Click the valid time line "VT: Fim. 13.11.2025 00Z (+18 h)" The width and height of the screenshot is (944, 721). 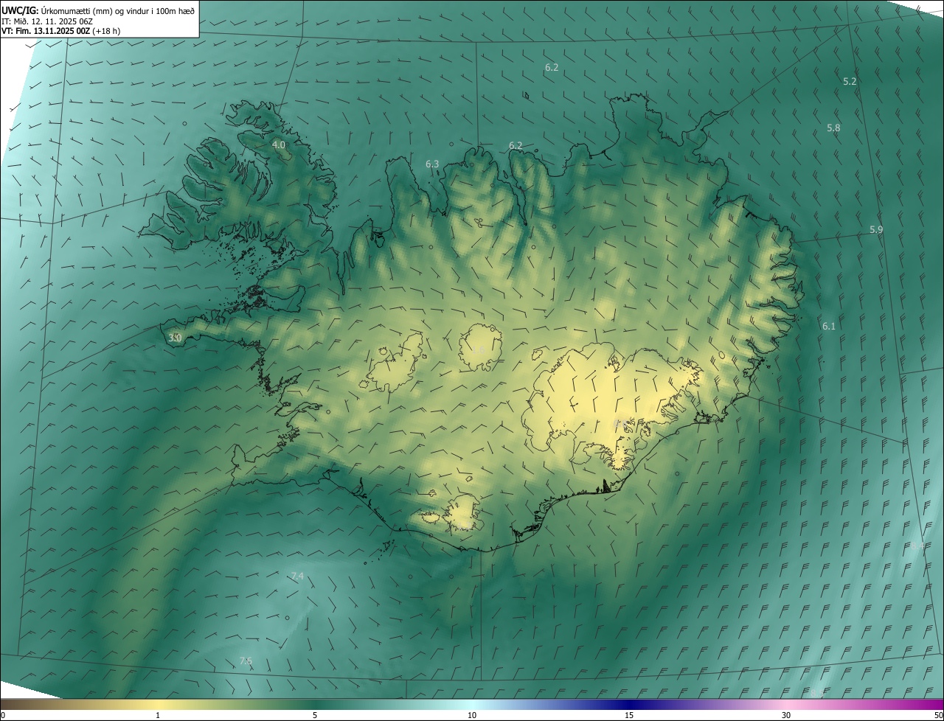(61, 31)
